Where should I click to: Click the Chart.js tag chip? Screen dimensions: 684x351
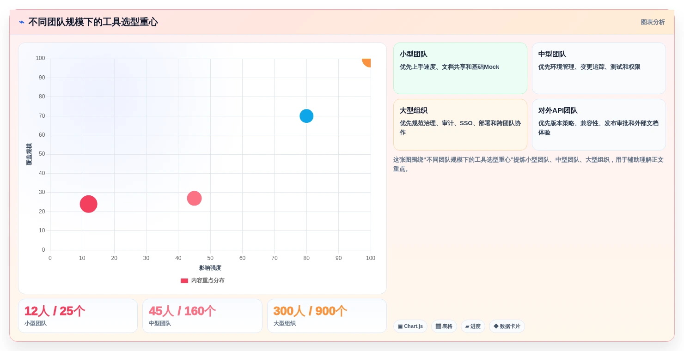point(410,326)
